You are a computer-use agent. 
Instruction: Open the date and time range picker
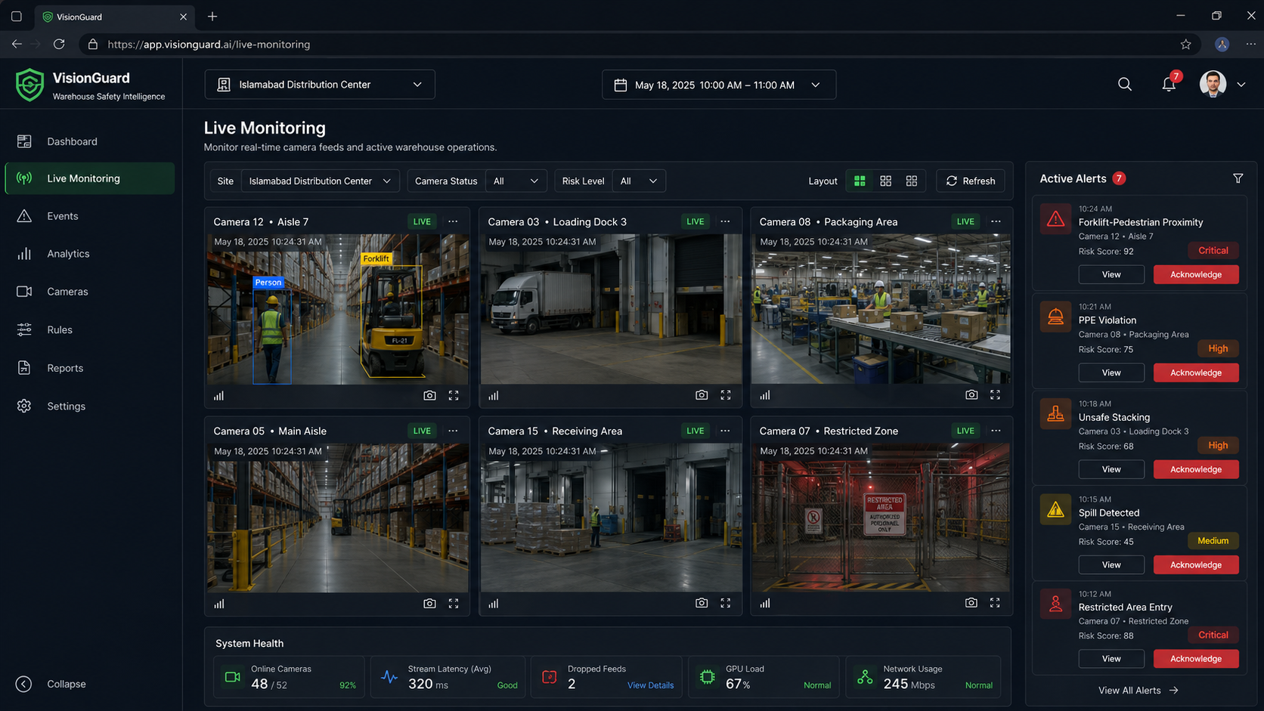[x=719, y=85]
